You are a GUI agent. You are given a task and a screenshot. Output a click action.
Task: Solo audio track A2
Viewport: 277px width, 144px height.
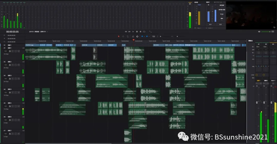coord(15,65)
